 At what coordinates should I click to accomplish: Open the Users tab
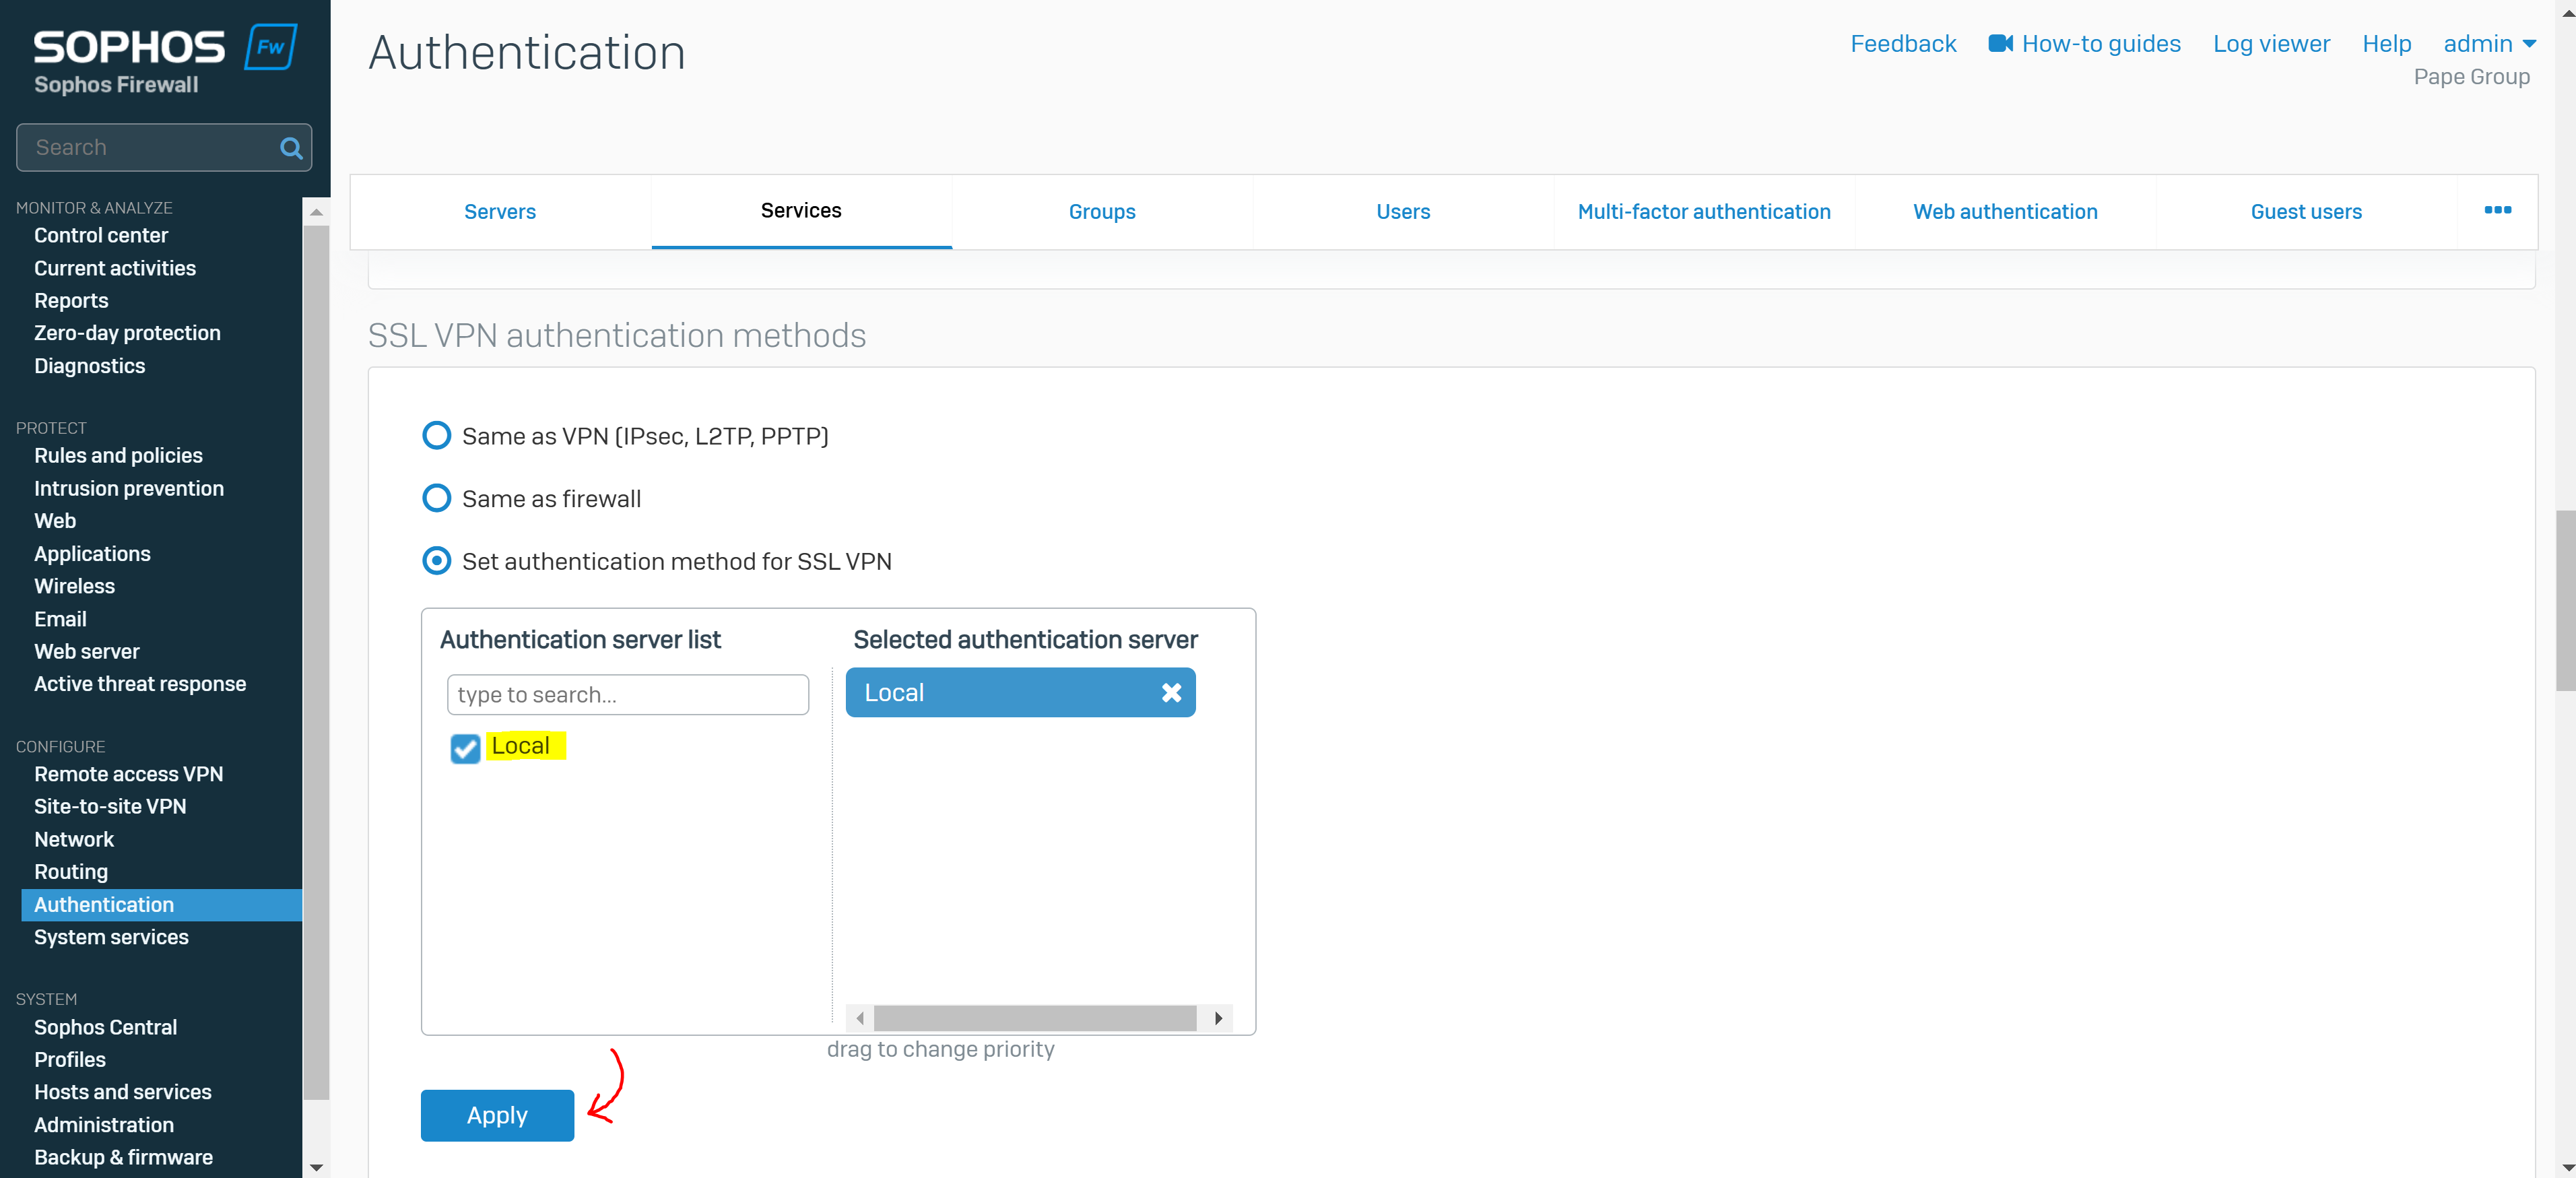(1403, 212)
